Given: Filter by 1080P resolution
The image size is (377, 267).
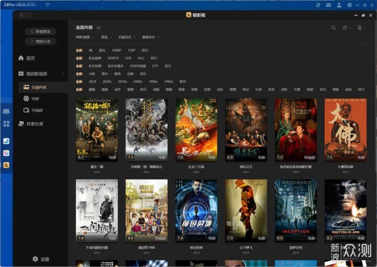Looking at the screenshot, I should (116, 50).
